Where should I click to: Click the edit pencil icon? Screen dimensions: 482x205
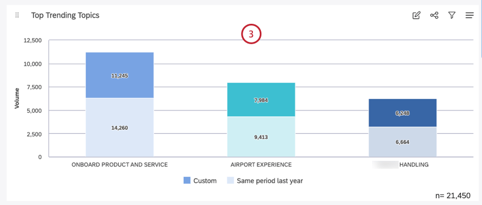point(416,15)
